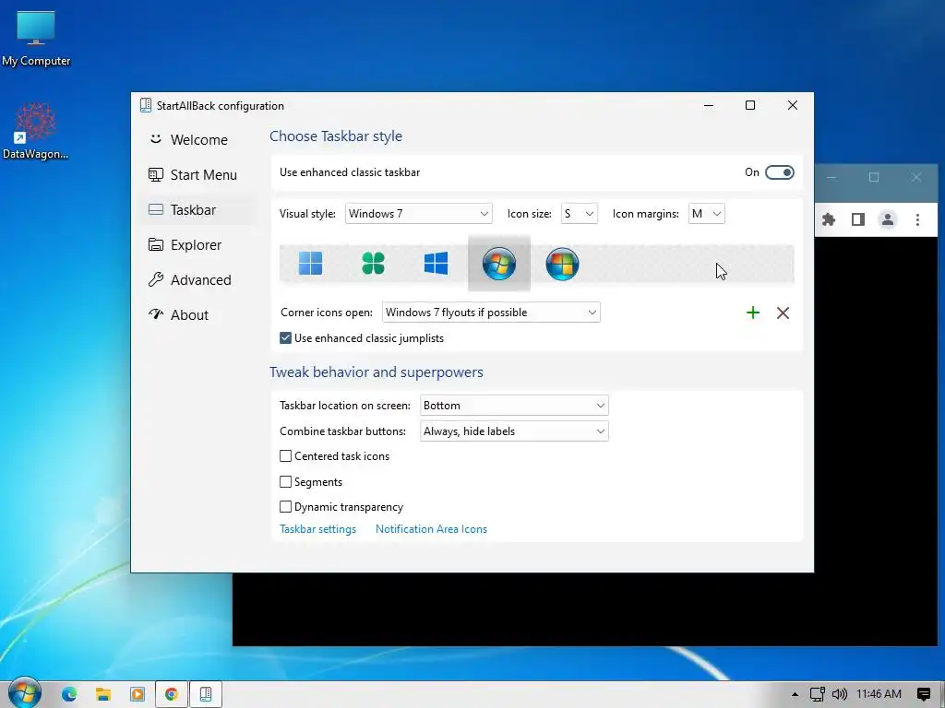
Task: Pick the flat blue Windows 10 logo icon
Action: tap(436, 263)
